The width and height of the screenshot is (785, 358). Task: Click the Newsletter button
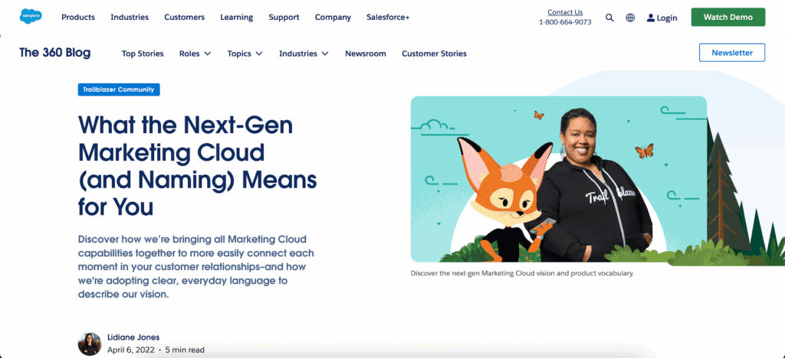tap(732, 53)
